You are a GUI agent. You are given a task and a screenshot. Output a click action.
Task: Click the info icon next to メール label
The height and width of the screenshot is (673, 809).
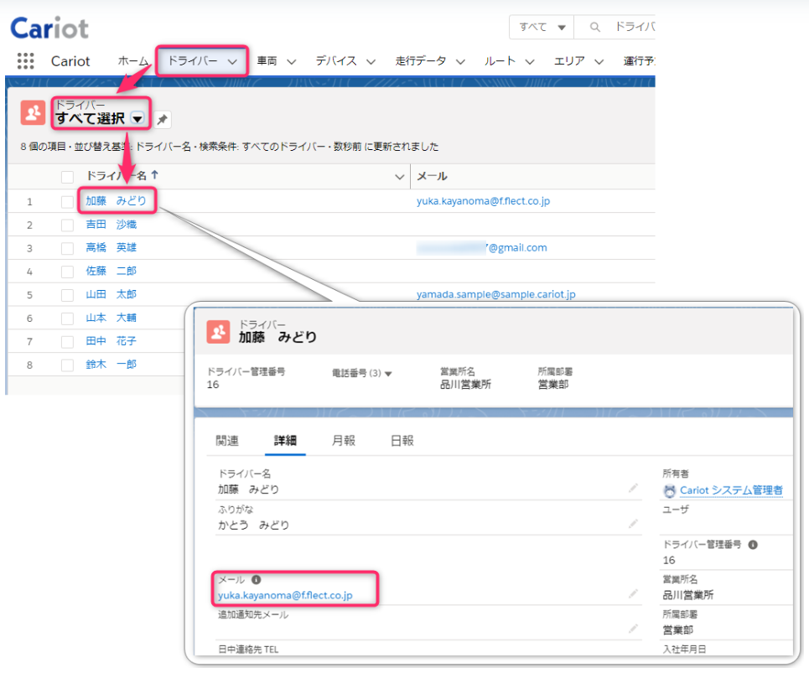pyautogui.click(x=256, y=580)
